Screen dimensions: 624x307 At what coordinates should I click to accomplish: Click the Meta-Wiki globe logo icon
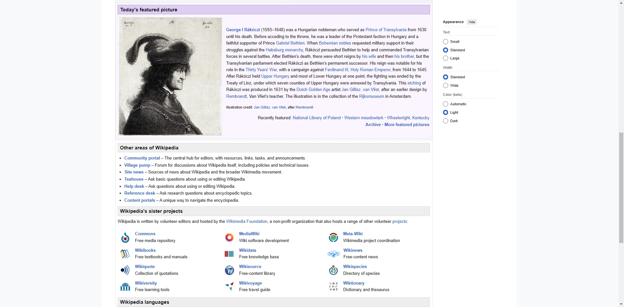coord(333,237)
